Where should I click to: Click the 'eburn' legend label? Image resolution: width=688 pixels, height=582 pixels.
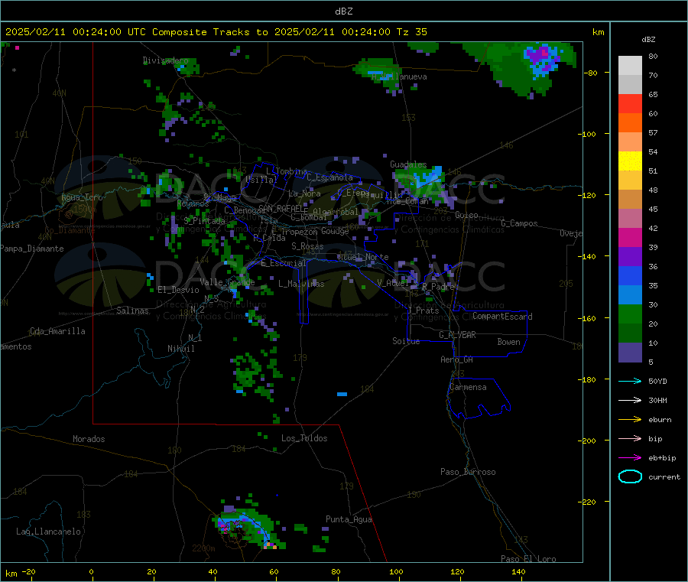660,420
